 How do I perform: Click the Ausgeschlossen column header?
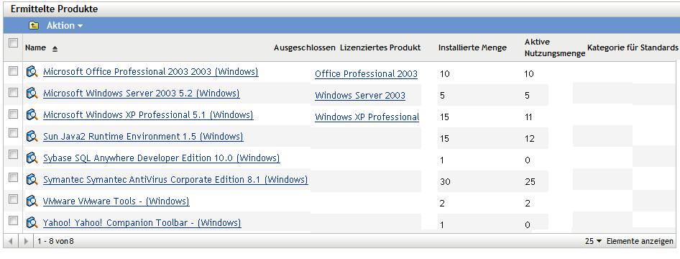click(305, 47)
